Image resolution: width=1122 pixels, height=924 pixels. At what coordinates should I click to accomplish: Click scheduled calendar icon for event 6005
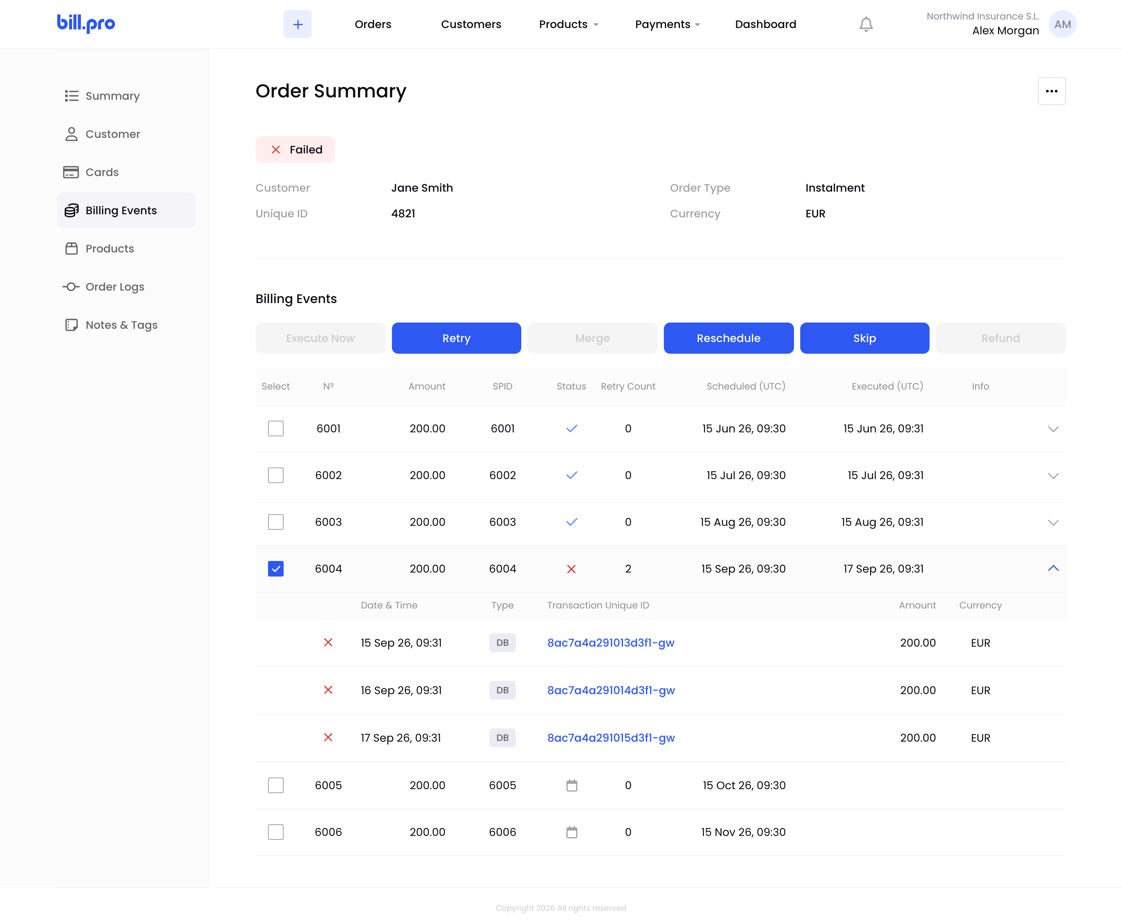coord(572,786)
